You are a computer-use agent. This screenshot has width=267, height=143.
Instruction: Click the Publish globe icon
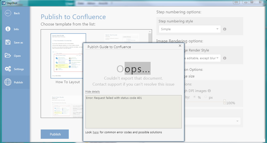click(x=8, y=82)
